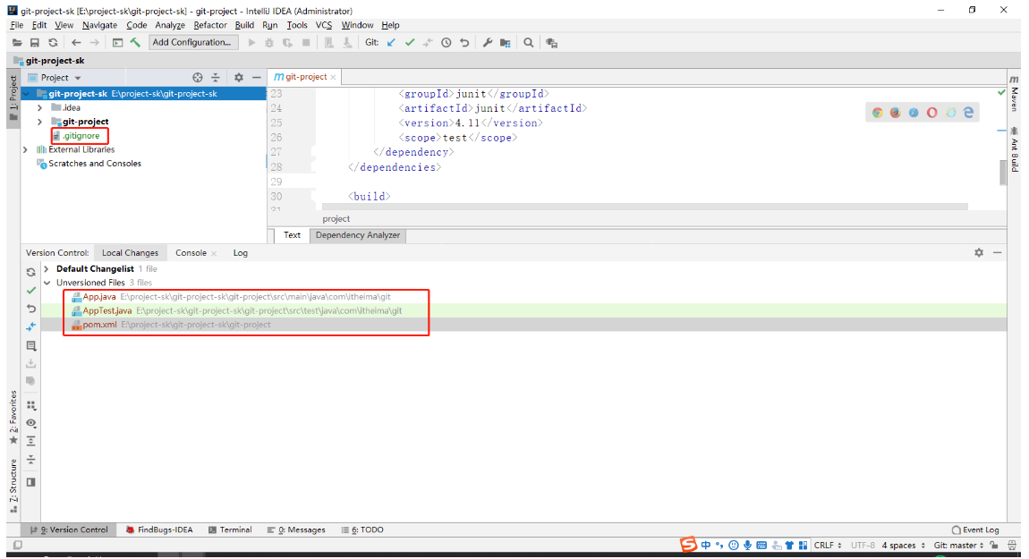Open the Navigate menu
This screenshot has height=559, width=1029.
[99, 25]
